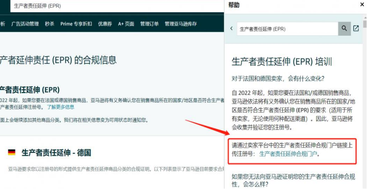Open help article in new window icon
The height and width of the screenshot is (189, 367).
[356, 29]
